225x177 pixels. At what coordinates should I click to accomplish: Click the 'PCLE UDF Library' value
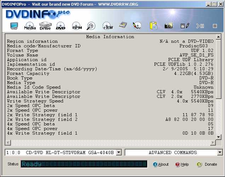[x=191, y=60]
